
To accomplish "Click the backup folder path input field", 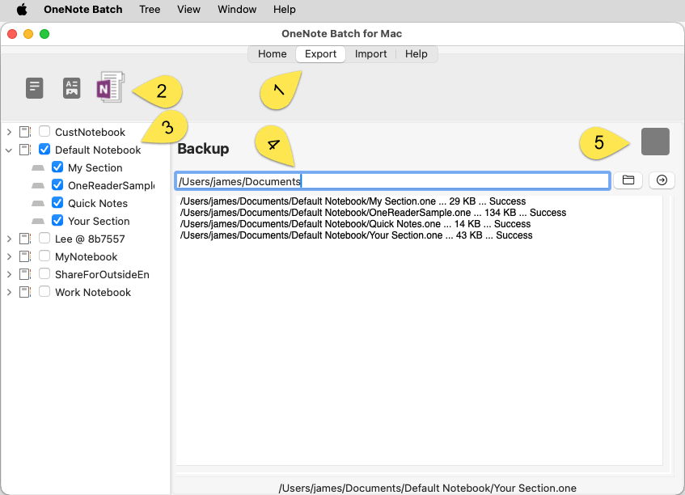I will tap(392, 181).
